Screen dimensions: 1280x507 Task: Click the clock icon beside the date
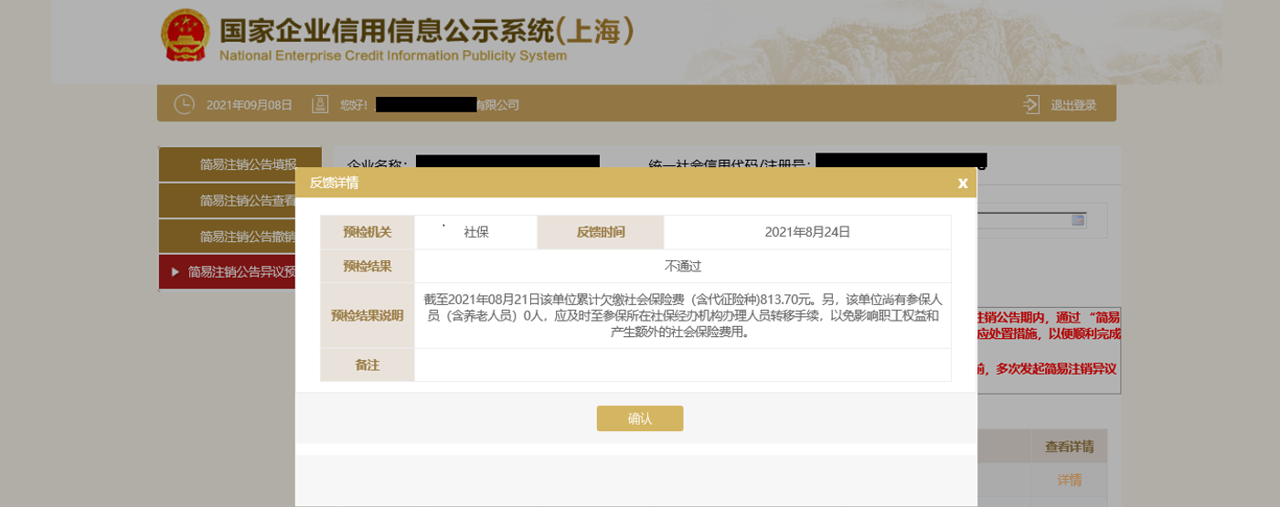click(184, 104)
